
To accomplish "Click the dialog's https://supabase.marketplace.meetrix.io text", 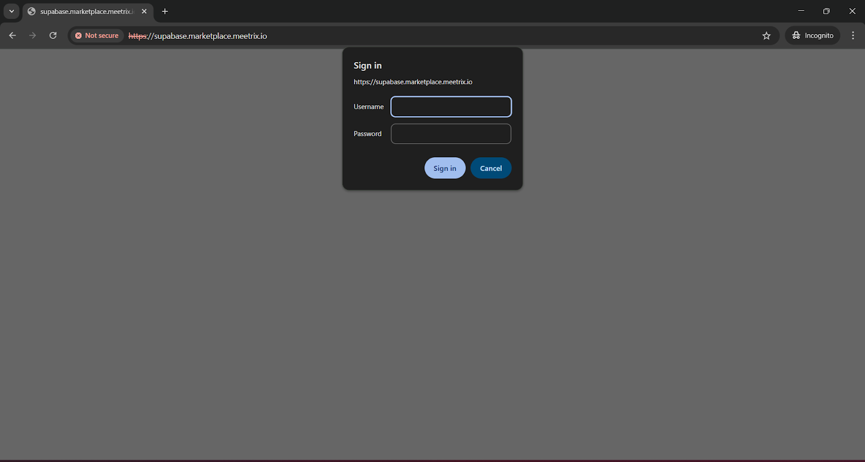I will [413, 82].
